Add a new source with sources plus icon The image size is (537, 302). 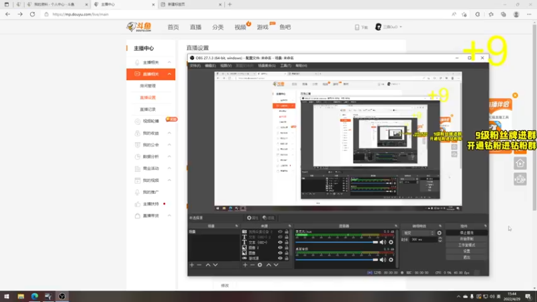[x=245, y=265]
